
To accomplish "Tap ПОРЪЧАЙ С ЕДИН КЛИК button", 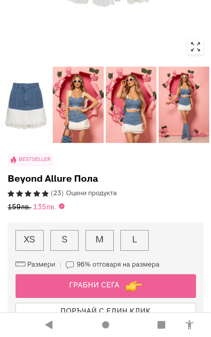I will [105, 308].
